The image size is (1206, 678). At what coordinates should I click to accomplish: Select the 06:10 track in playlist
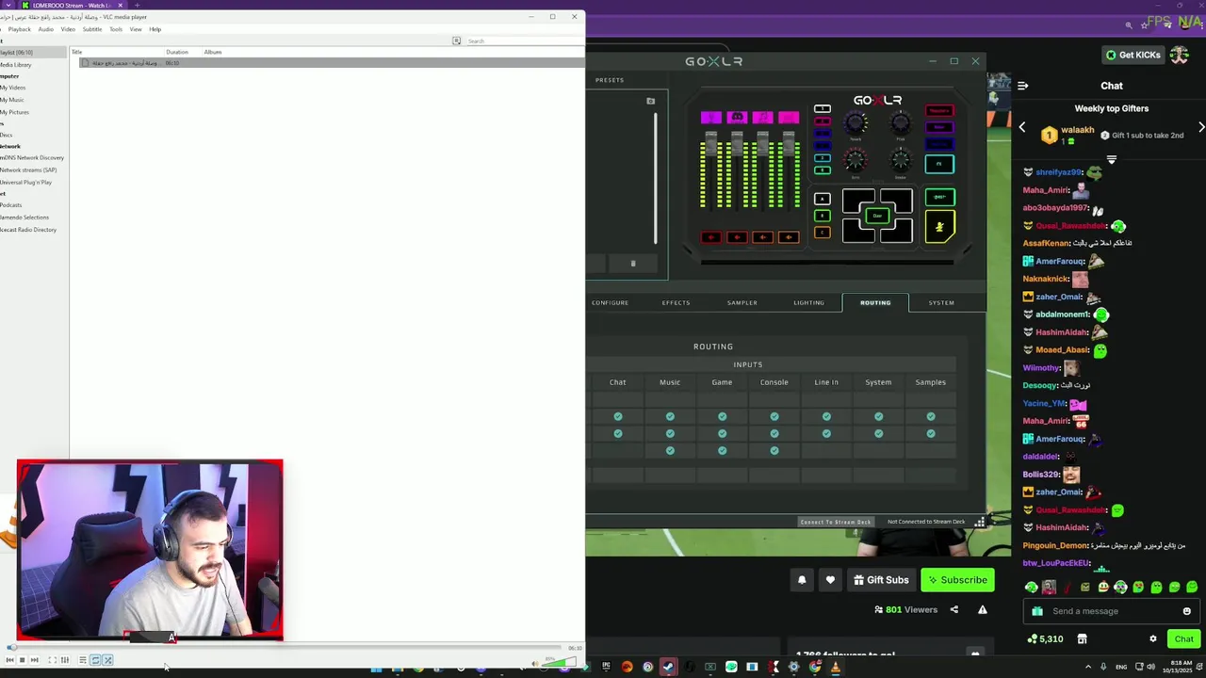(x=330, y=63)
